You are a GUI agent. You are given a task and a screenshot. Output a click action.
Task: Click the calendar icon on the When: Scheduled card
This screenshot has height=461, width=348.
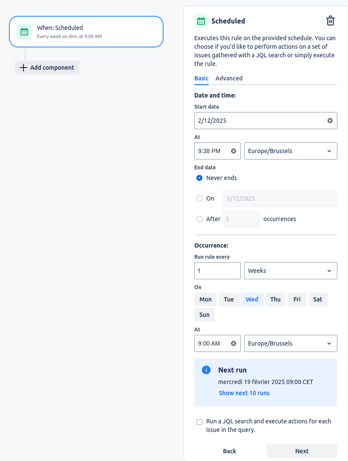pos(24,32)
